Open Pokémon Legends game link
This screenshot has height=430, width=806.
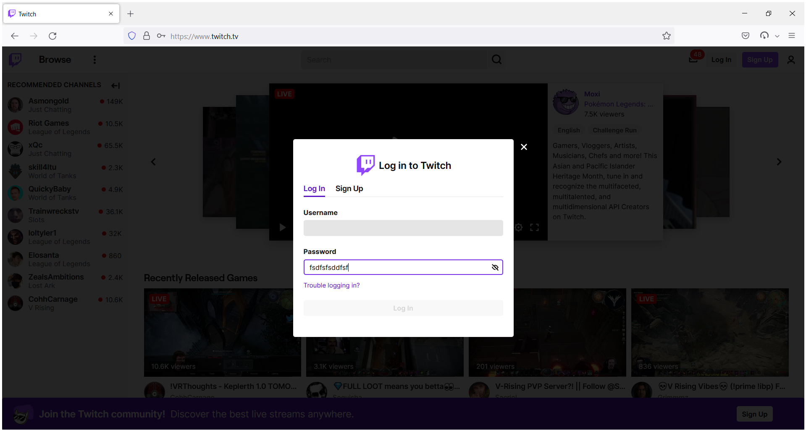[619, 104]
